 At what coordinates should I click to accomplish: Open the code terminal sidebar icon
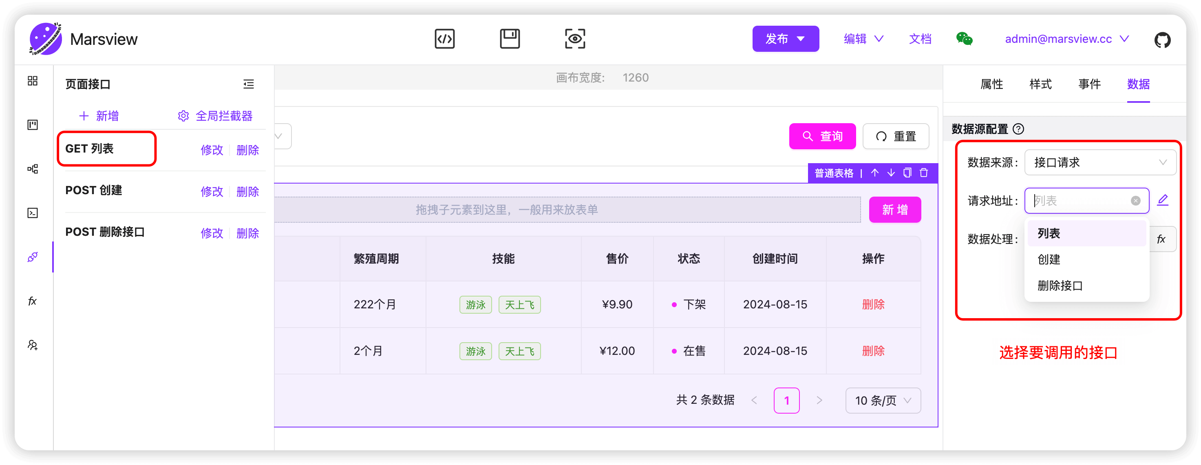[x=33, y=213]
